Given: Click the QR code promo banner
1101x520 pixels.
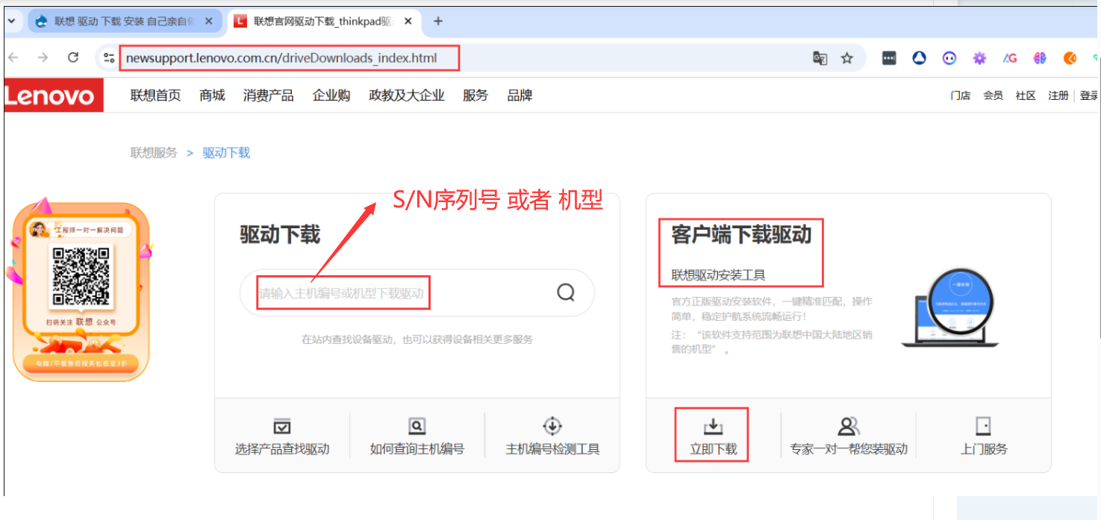Looking at the screenshot, I should click(x=81, y=289).
